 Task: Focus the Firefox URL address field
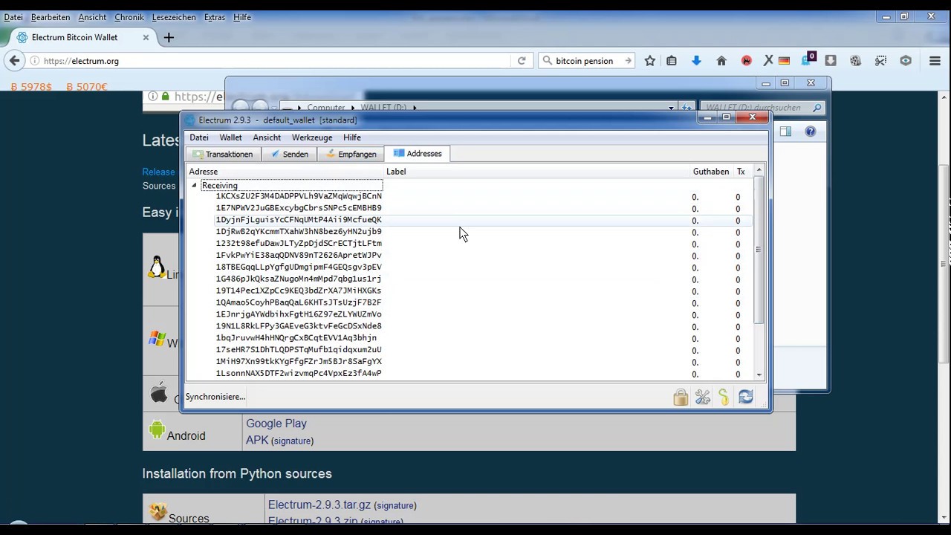(275, 61)
